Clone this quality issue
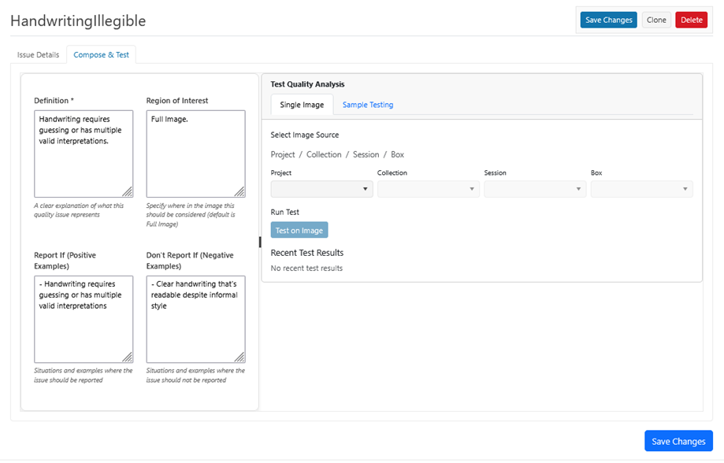 click(656, 20)
